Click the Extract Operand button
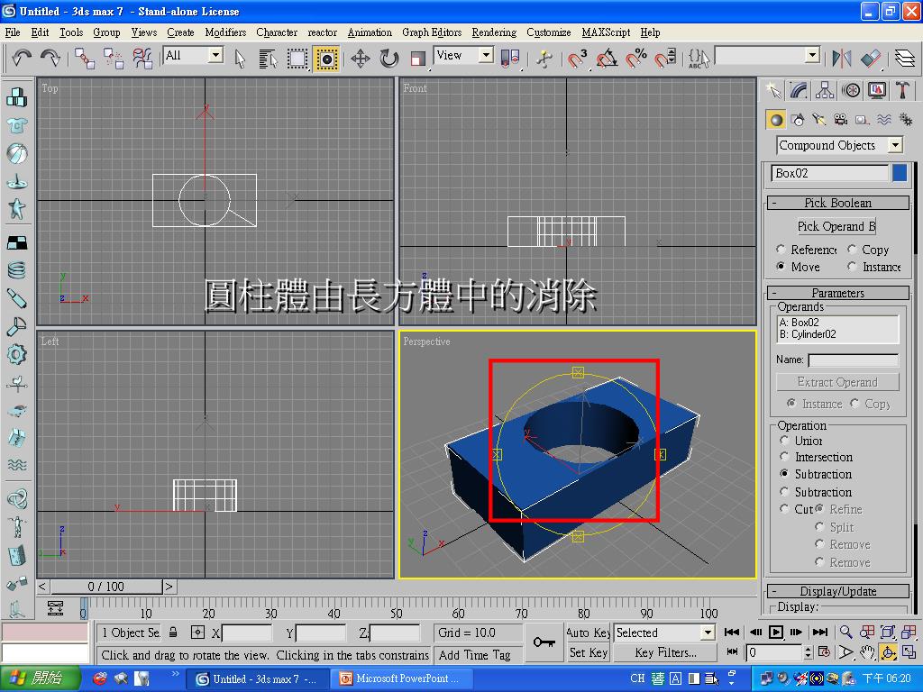 [x=837, y=382]
